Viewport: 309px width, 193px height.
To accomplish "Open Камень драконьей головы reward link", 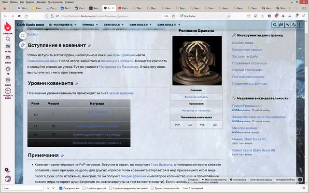I will 97,126.
